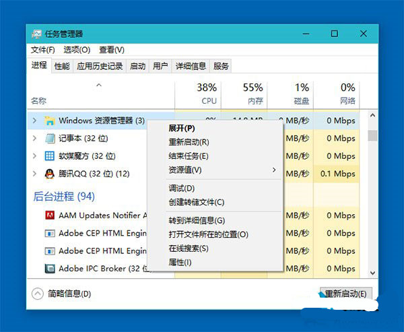Choose 创建转储文件(C) in the context menu
Screen dimensions: 404x332
click(215, 202)
